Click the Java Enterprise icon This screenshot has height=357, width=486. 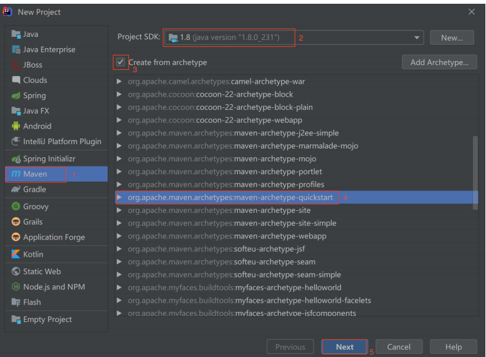tap(16, 49)
